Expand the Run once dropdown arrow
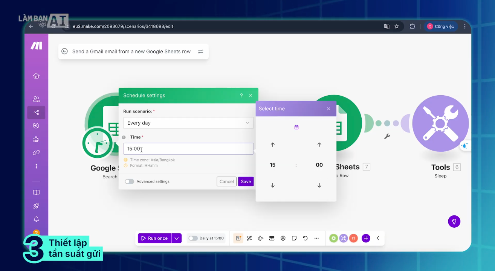This screenshot has height=271, width=495. [177, 238]
